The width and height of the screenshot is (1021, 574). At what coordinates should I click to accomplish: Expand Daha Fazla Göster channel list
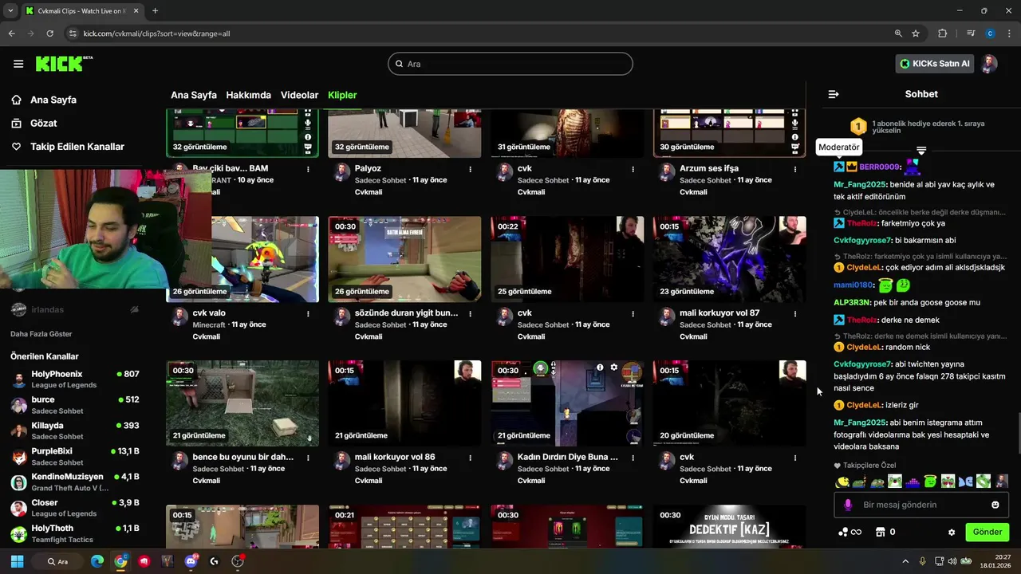pyautogui.click(x=41, y=334)
